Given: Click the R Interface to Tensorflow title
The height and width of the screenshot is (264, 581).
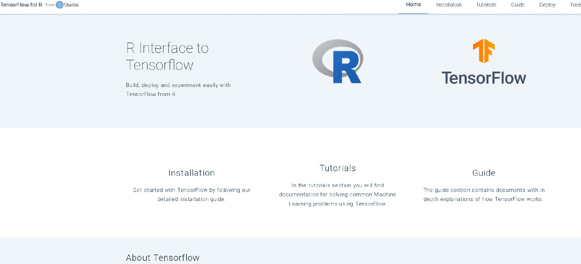Looking at the screenshot, I should (x=167, y=56).
